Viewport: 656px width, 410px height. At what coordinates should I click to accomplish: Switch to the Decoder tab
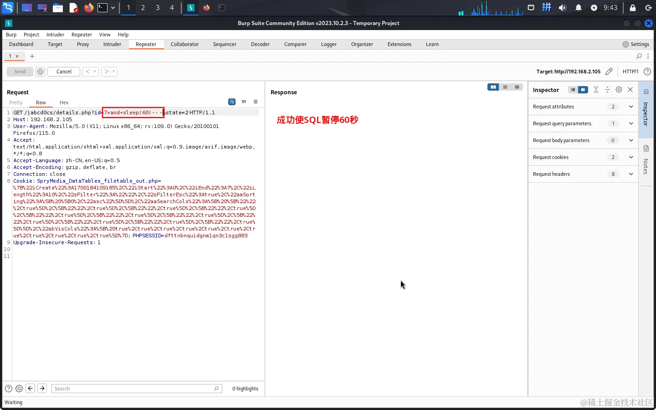[260, 44]
